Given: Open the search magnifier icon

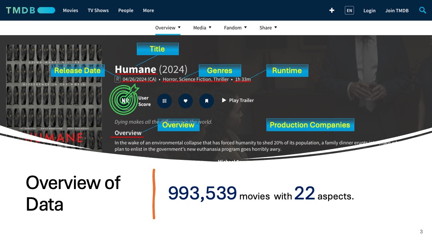Looking at the screenshot, I should 422,10.
